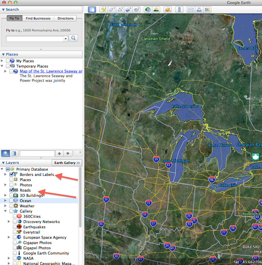Expand the Weather layer tree item
The image size is (262, 265).
click(6, 206)
